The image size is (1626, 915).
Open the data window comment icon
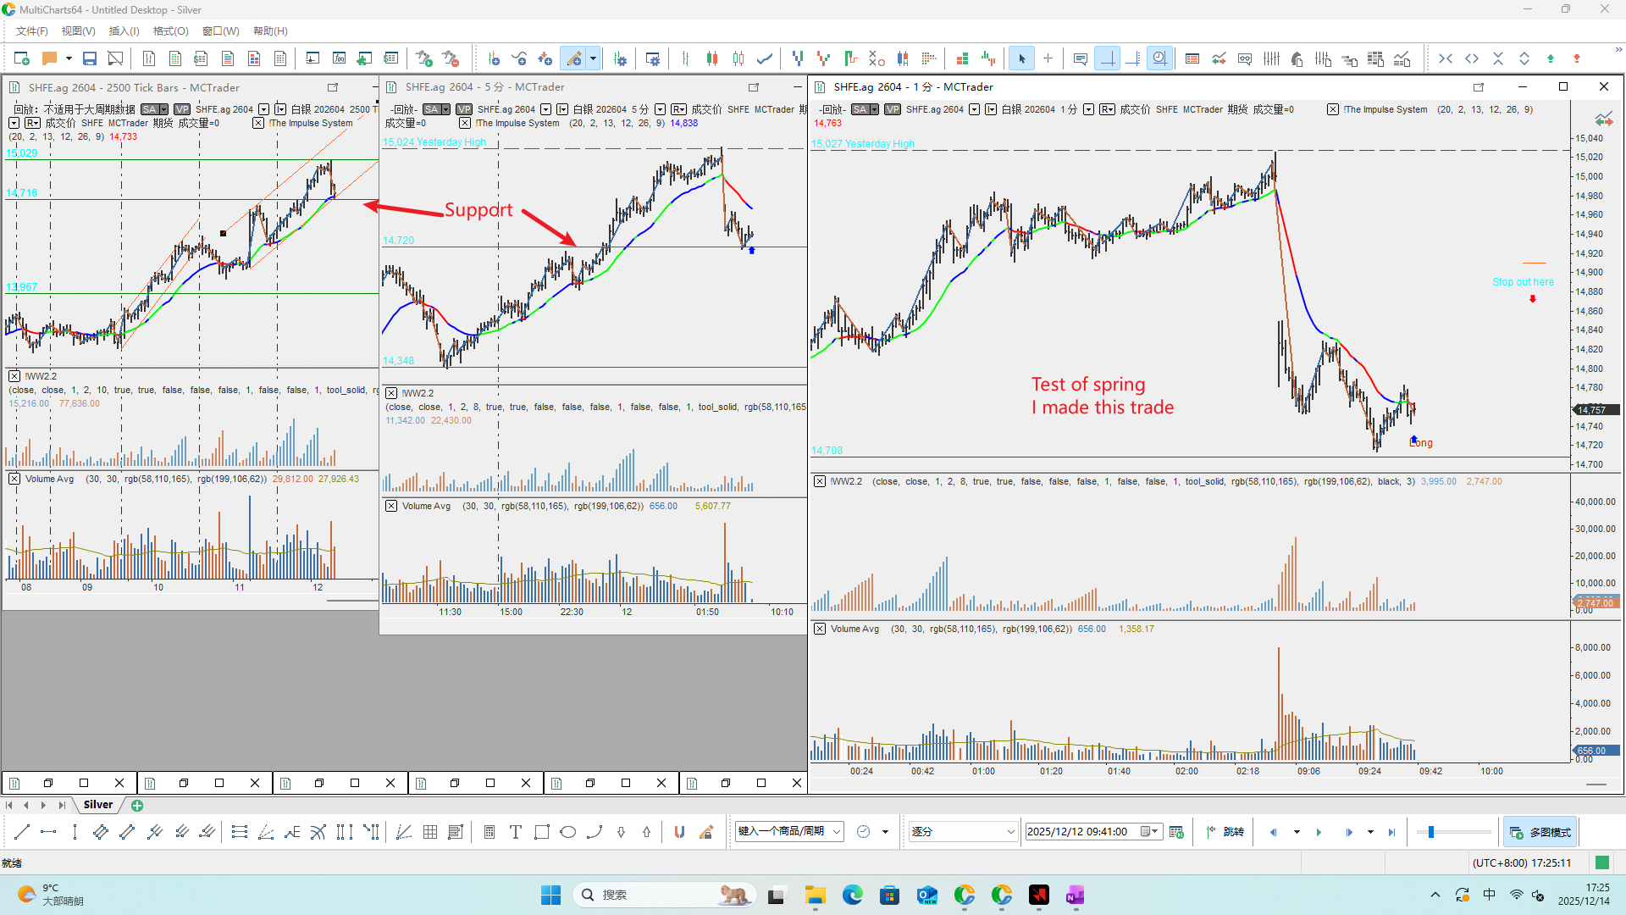(x=1080, y=58)
